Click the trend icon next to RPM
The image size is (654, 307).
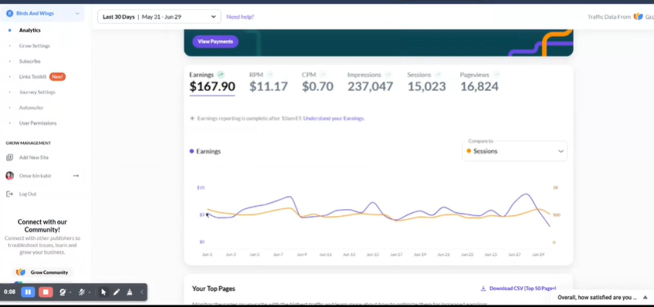(x=269, y=75)
